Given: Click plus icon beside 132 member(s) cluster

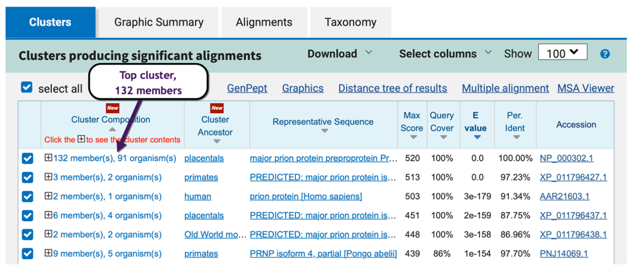Looking at the screenshot, I should point(49,158).
